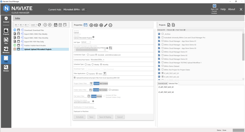Select Dynamic filter application

[88, 73]
